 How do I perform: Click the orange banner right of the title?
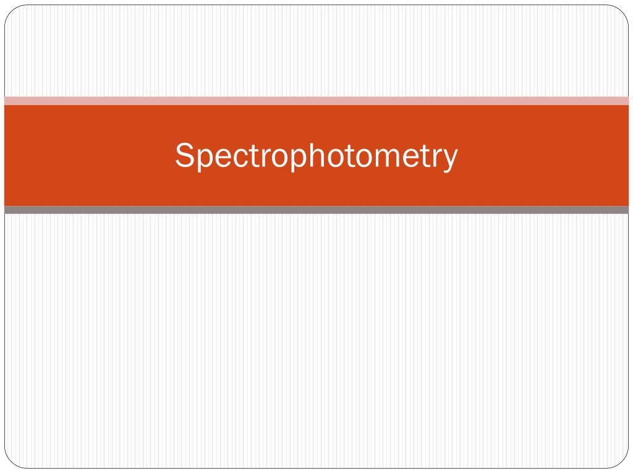543,155
